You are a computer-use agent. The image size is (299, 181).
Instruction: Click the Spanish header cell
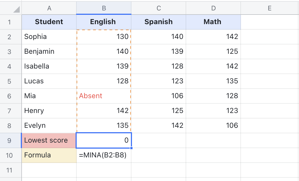159,22
